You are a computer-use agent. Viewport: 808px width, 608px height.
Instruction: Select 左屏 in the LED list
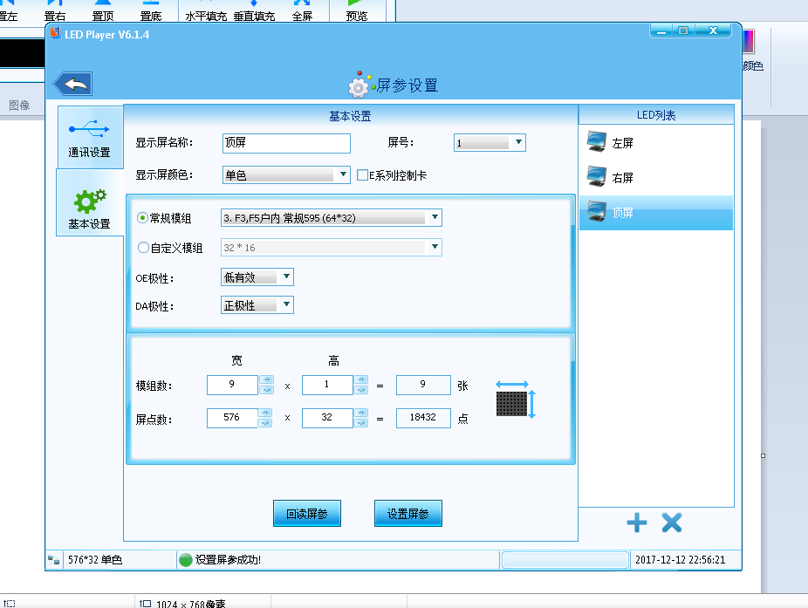[621, 142]
